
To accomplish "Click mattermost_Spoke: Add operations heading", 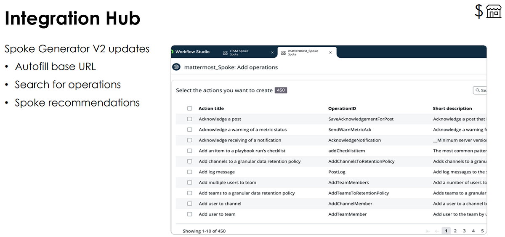I will (x=231, y=67).
